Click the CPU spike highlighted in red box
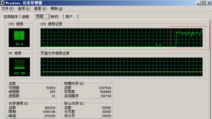The height and width of the screenshot is (119, 212). tap(190, 38)
